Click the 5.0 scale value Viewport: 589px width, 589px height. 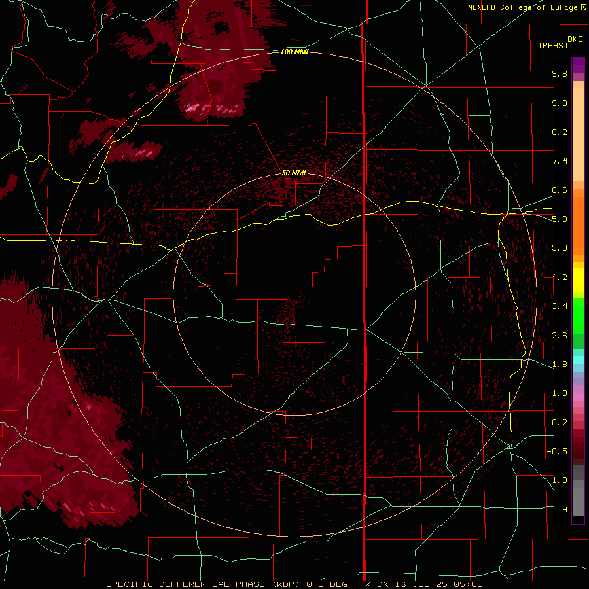pyautogui.click(x=560, y=248)
